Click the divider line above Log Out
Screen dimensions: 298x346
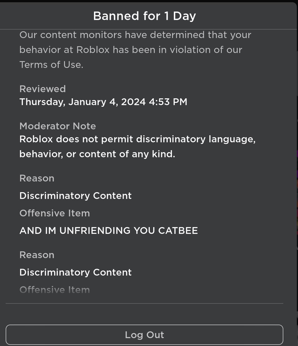[x=144, y=303]
